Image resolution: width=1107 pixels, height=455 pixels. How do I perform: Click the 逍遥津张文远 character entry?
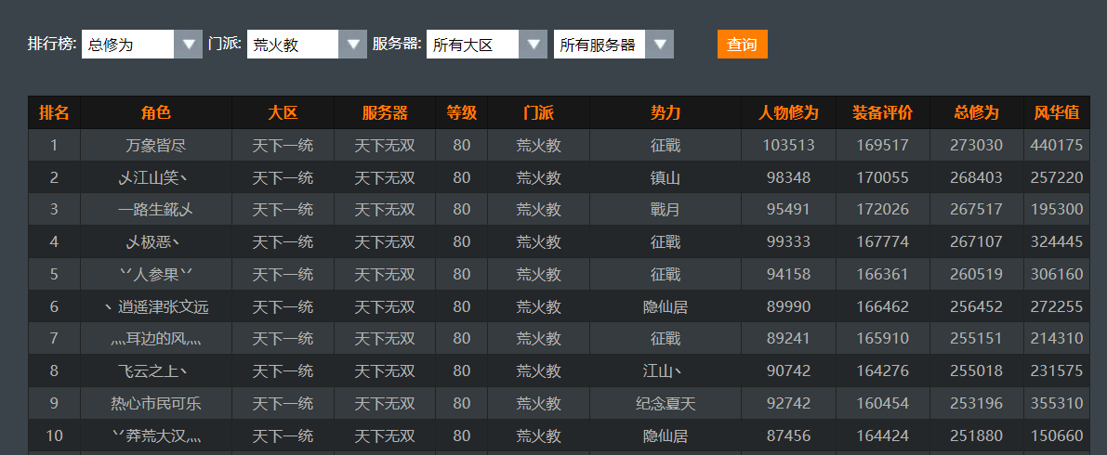[156, 306]
